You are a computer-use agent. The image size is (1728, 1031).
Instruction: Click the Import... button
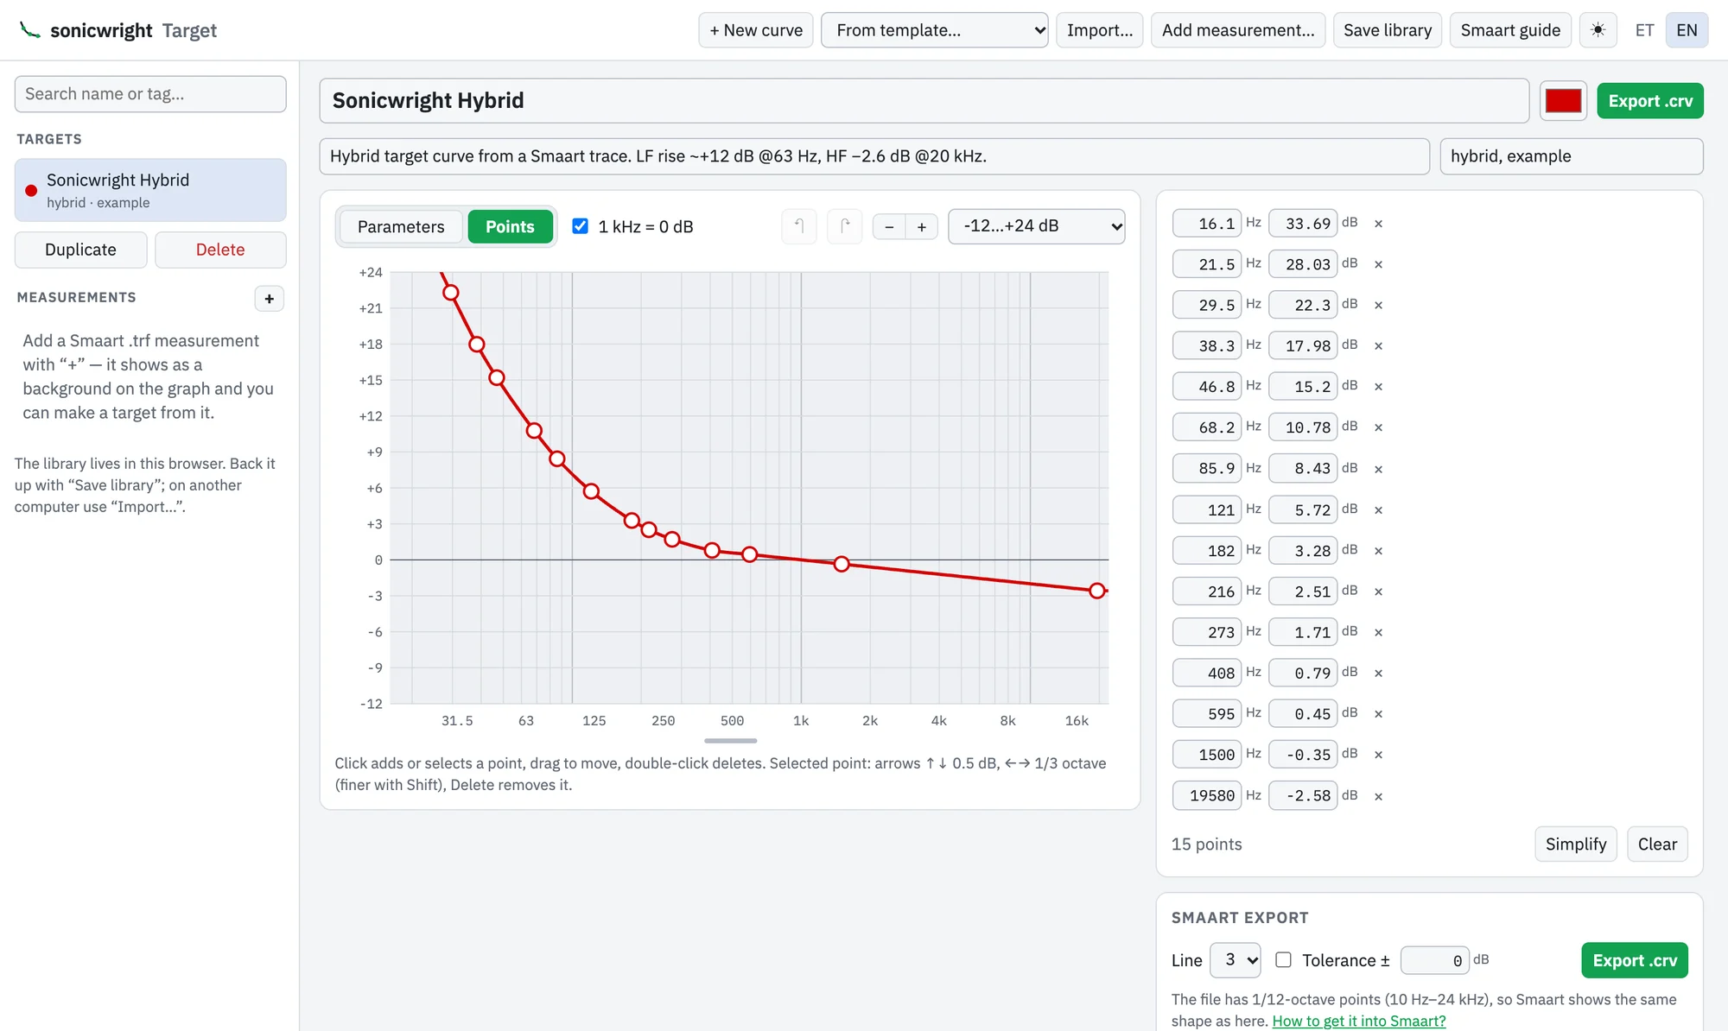tap(1100, 30)
